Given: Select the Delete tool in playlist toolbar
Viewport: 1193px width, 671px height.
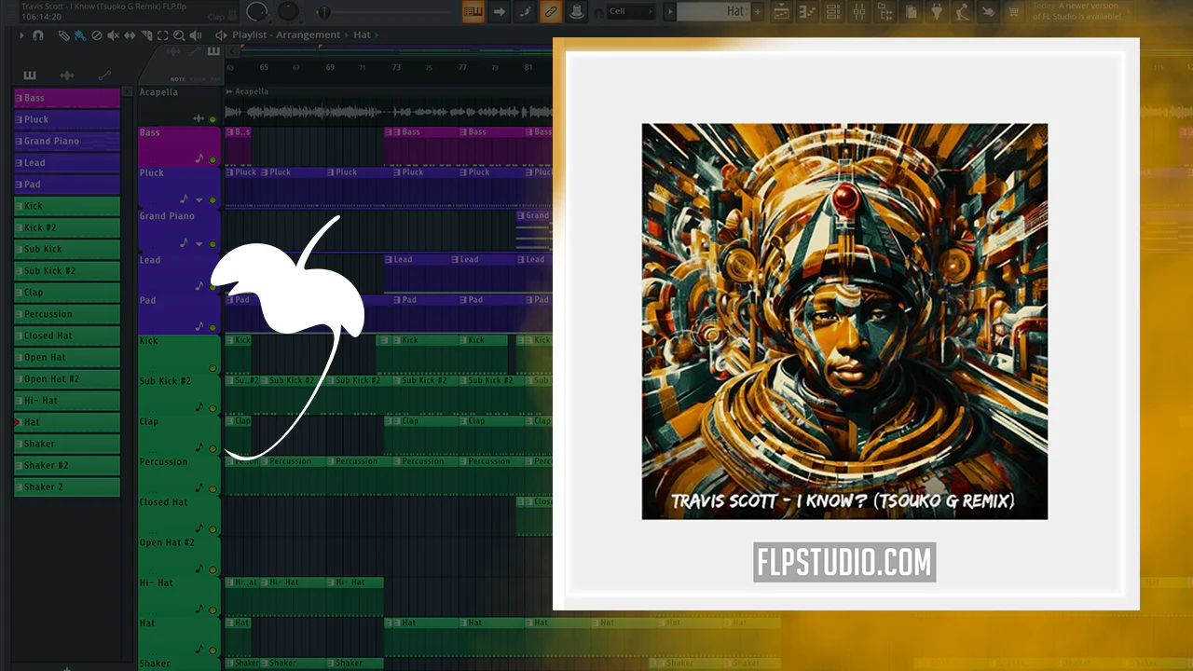Looking at the screenshot, I should click(96, 35).
